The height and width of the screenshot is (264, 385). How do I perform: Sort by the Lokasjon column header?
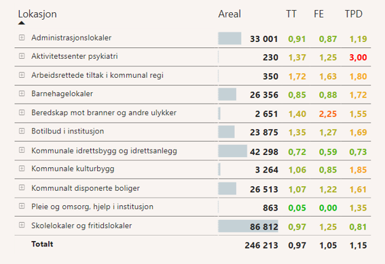pyautogui.click(x=37, y=14)
